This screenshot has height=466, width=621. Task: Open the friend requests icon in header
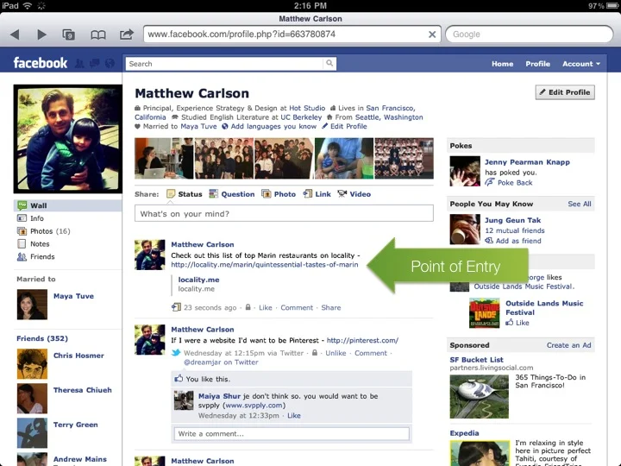[x=79, y=63]
